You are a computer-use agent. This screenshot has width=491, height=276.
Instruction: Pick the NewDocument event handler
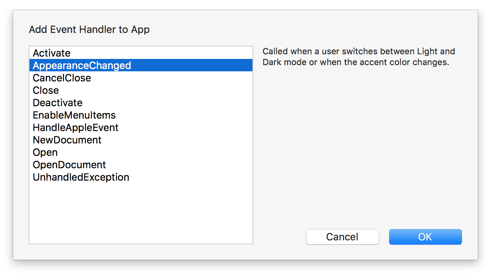tap(141, 140)
